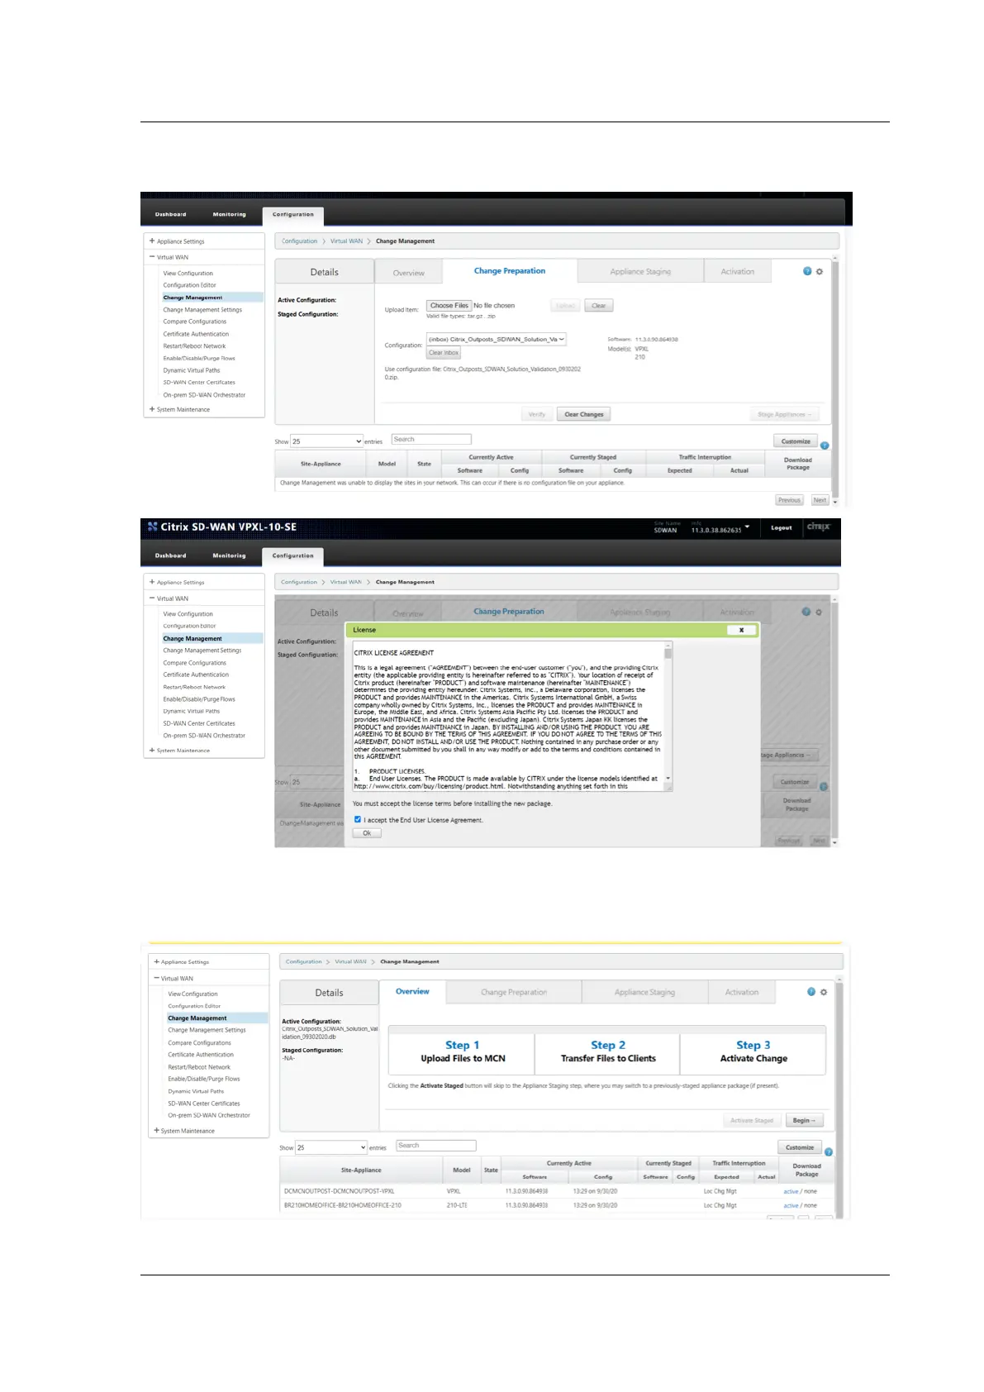The height and width of the screenshot is (1392, 984).
Task: Click the Clear Changes button
Action: 584,414
